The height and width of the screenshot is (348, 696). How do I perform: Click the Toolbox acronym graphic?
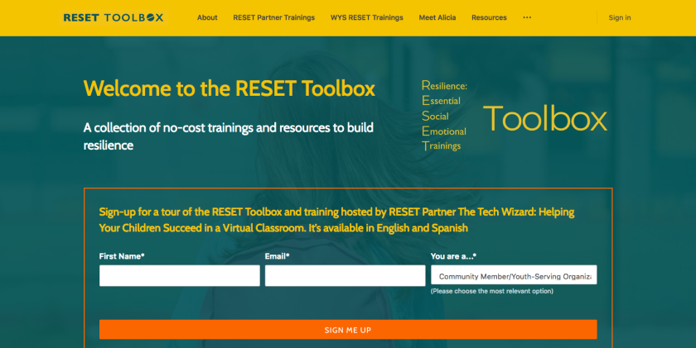[x=514, y=116]
